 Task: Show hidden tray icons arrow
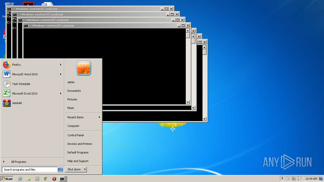pyautogui.click(x=282, y=179)
